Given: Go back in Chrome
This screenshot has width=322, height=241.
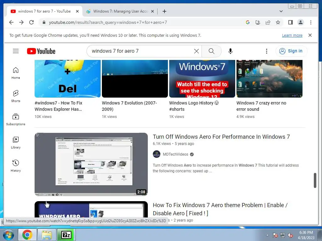Looking at the screenshot, I should pos(11,22).
